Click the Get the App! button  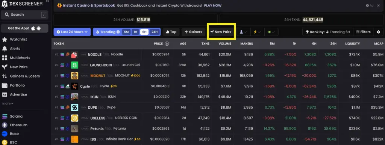point(24,28)
